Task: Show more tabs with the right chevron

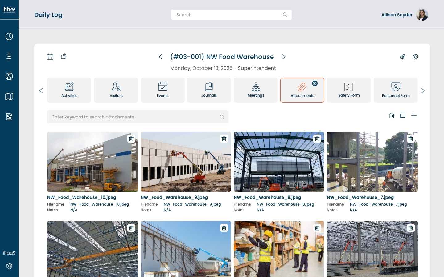Action: [423, 90]
